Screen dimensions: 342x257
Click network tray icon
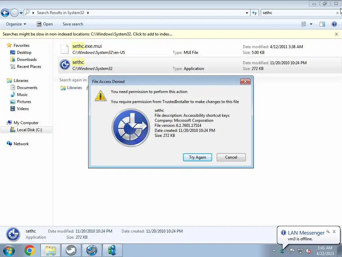(x=300, y=251)
